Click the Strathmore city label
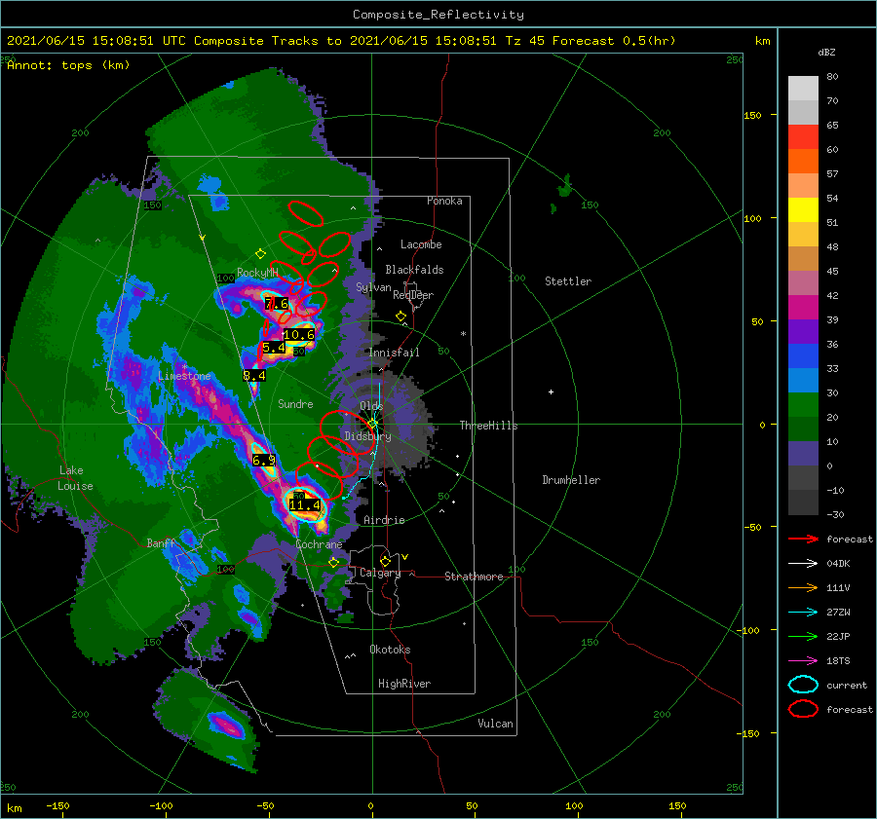877x819 pixels. point(474,577)
